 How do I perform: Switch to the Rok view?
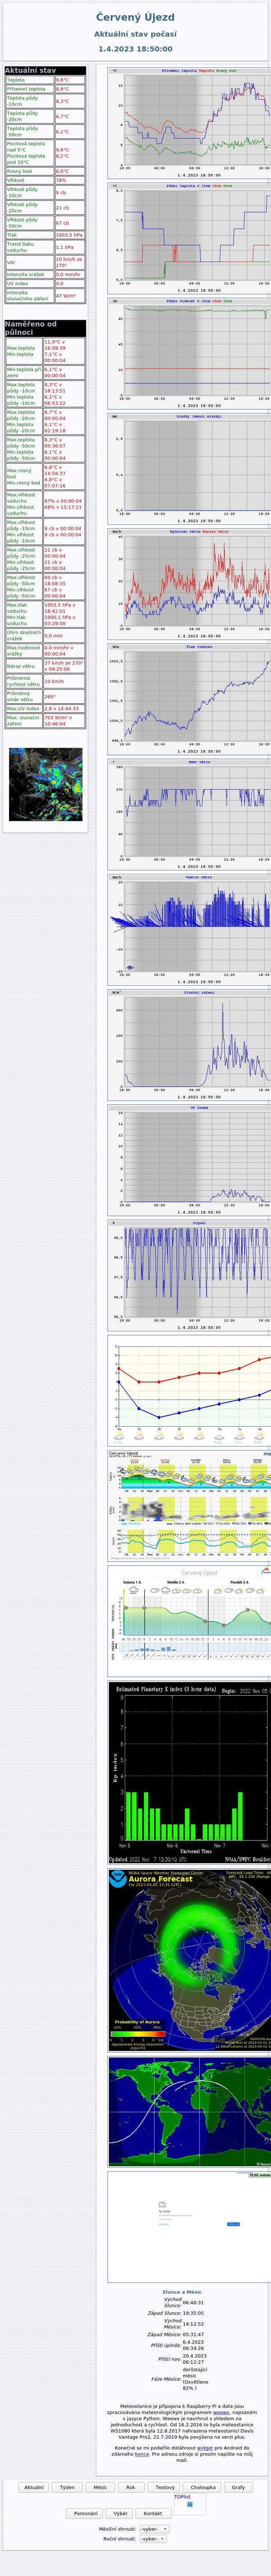(130, 2486)
